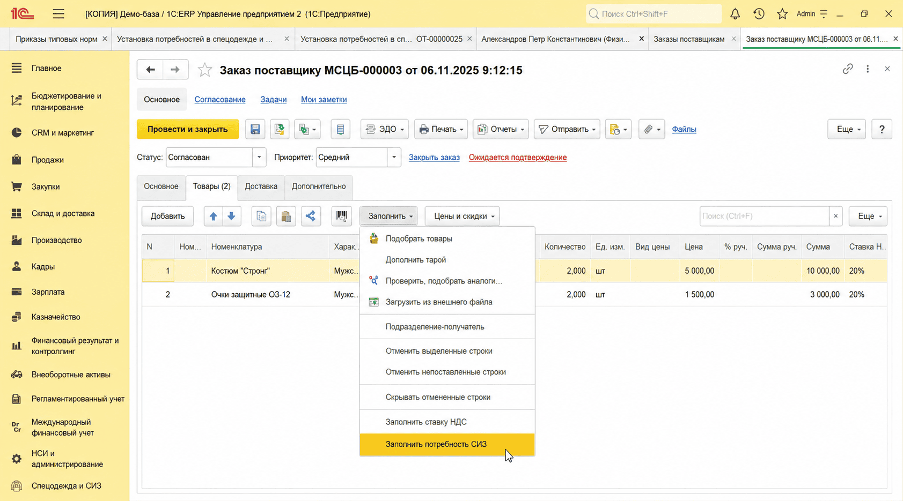This screenshot has height=501, width=903.
Task: Collapse the Заполнить dropdown
Action: coord(390,216)
